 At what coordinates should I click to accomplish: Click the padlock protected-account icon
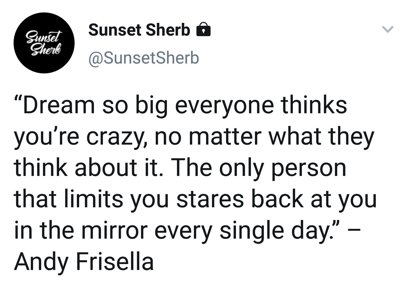pyautogui.click(x=203, y=29)
